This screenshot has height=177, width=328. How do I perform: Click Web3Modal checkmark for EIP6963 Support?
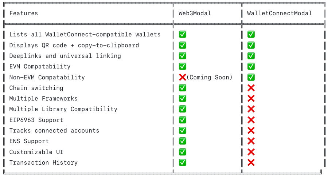point(183,120)
